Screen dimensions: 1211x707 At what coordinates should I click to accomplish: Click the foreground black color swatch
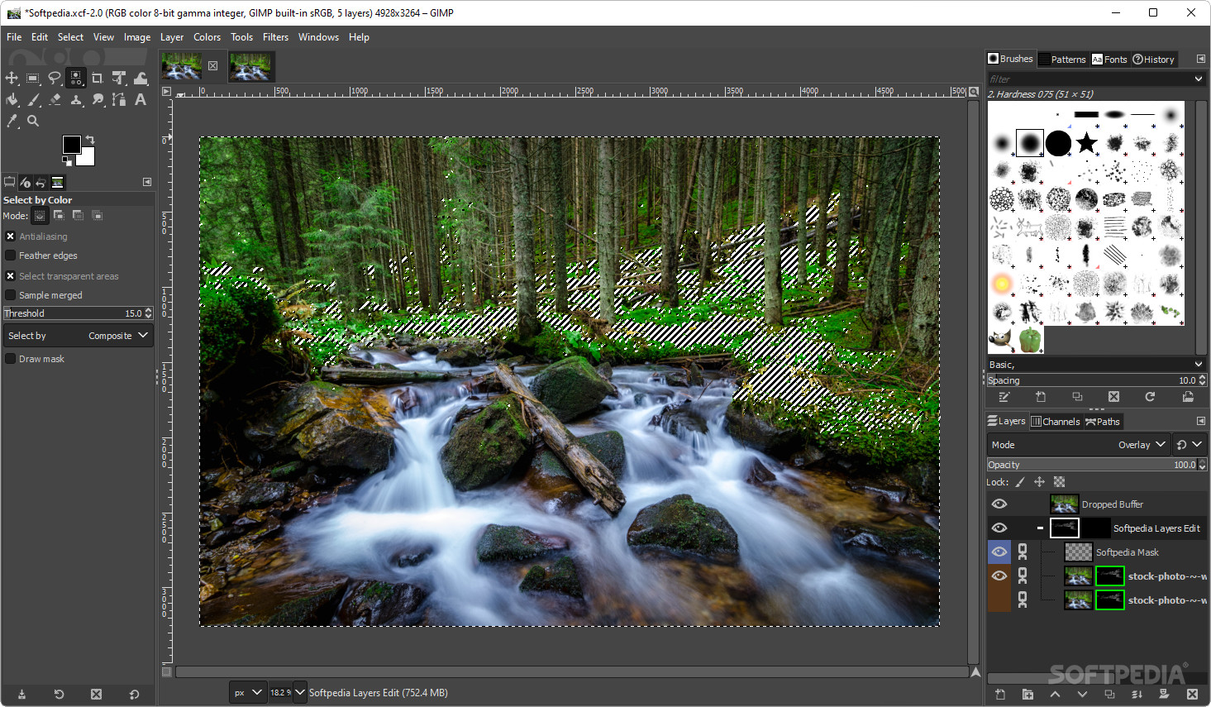(71, 145)
